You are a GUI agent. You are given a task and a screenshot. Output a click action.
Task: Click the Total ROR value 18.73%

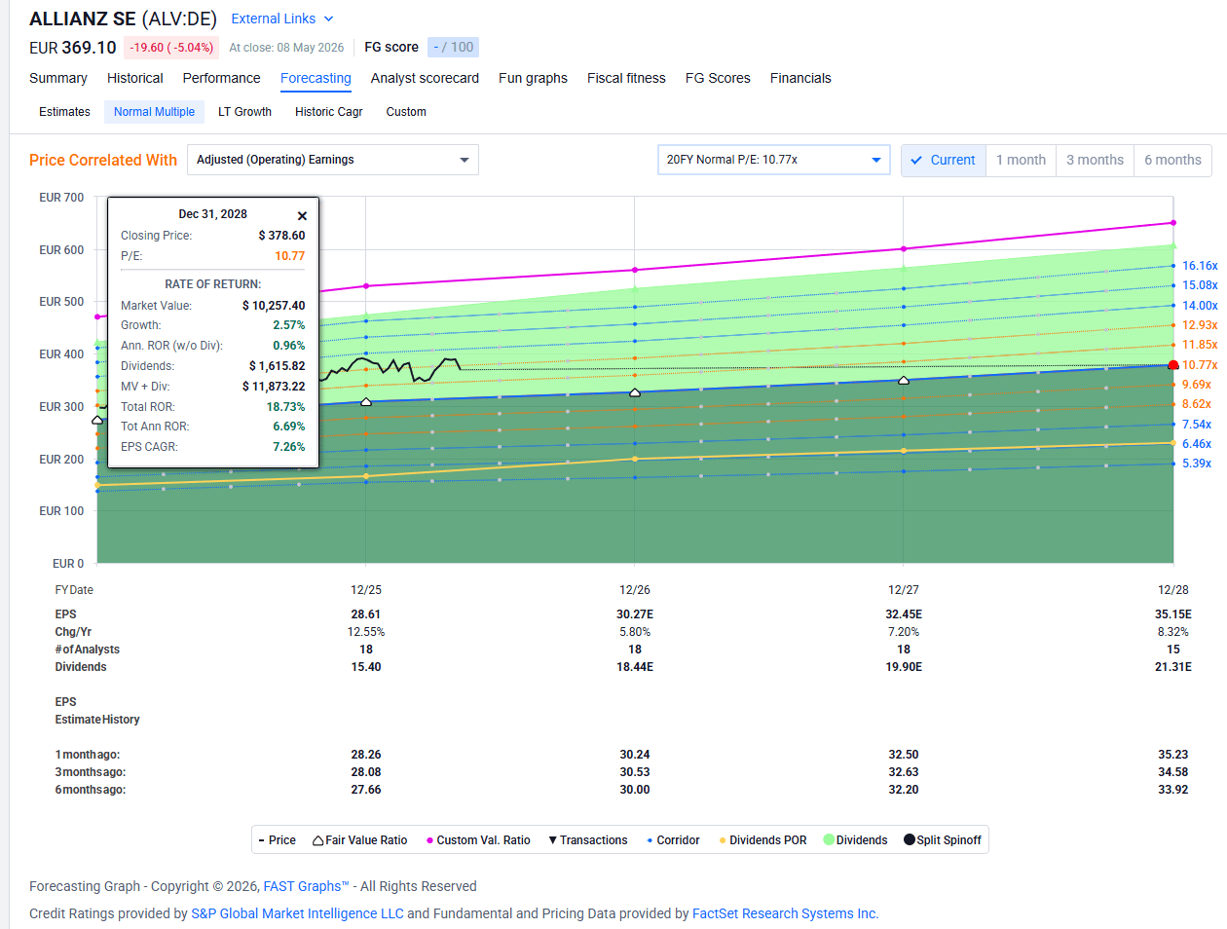click(286, 407)
